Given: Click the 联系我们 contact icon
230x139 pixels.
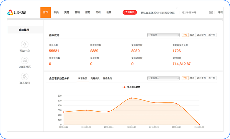Looking at the screenshot, I should point(25,76).
